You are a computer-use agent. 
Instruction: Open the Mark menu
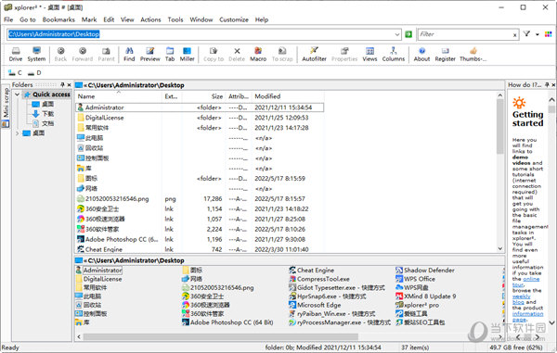tap(89, 19)
